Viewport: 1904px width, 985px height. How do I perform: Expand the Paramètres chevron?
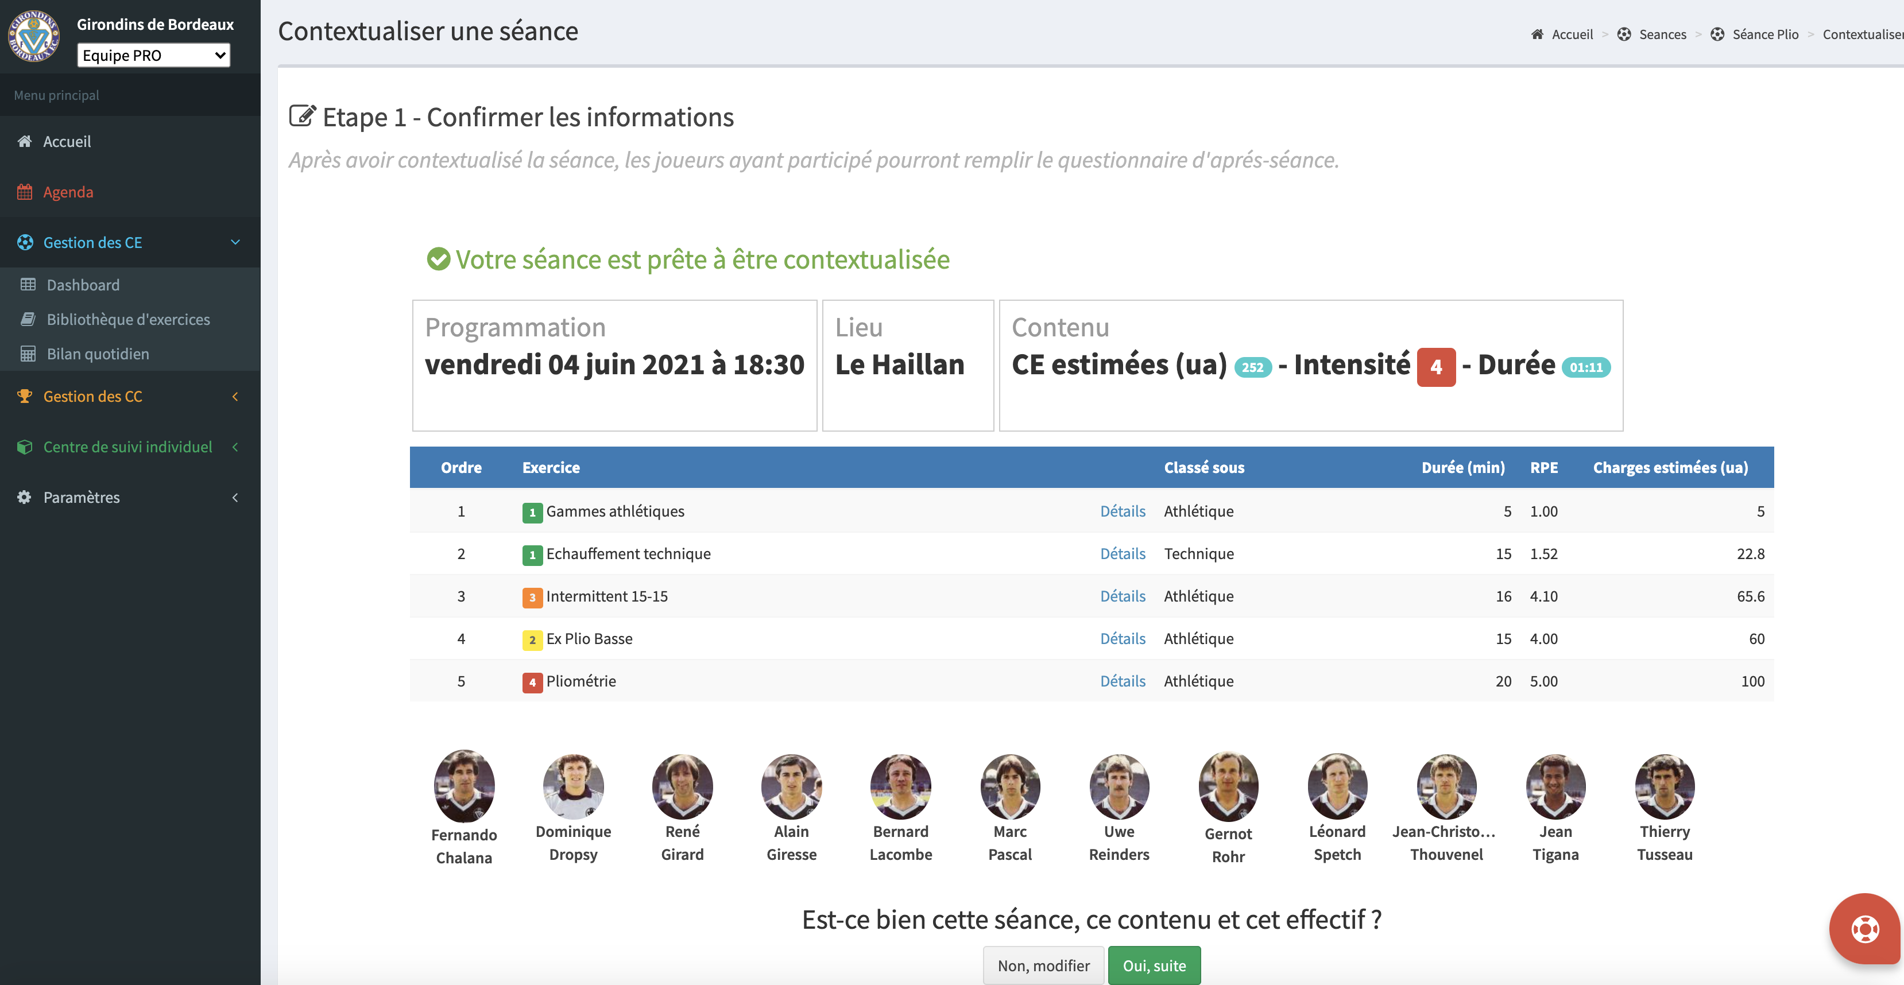[x=235, y=497]
